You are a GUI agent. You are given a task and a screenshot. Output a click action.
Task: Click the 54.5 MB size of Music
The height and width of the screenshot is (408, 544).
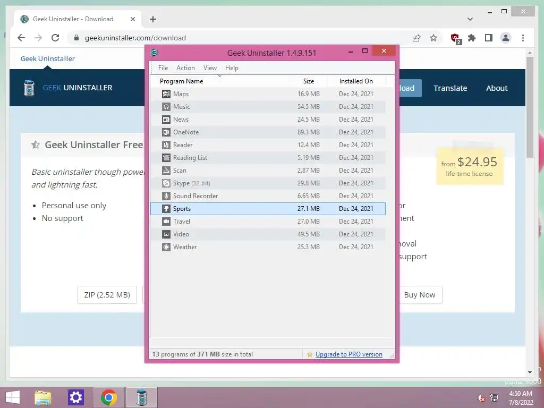(x=309, y=107)
